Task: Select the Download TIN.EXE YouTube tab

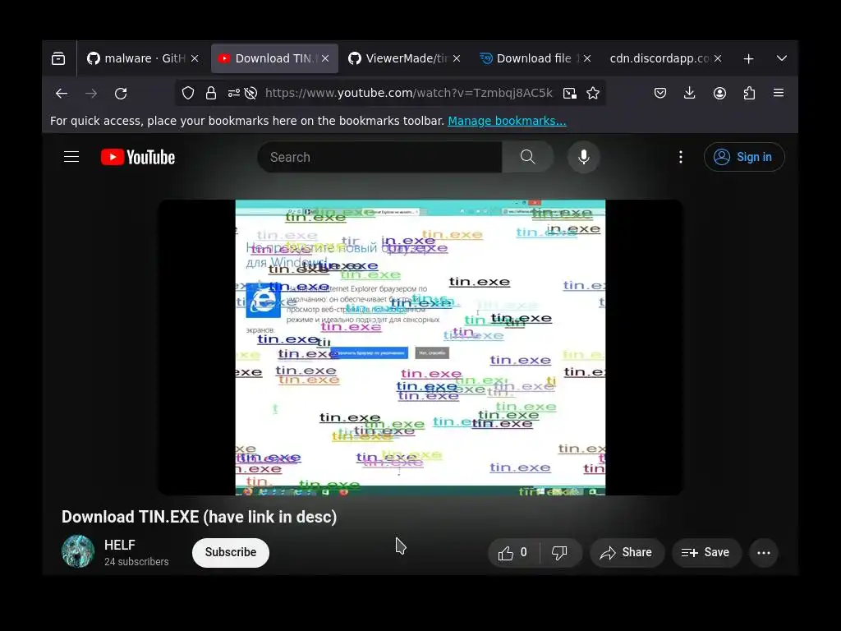Action: pos(274,58)
